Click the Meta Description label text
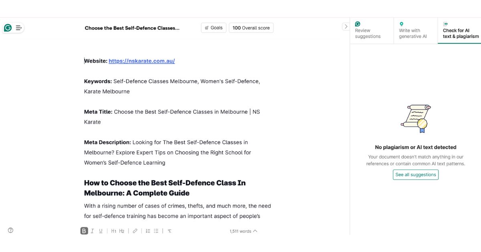Viewport: 481px width, 252px height. coord(107,142)
